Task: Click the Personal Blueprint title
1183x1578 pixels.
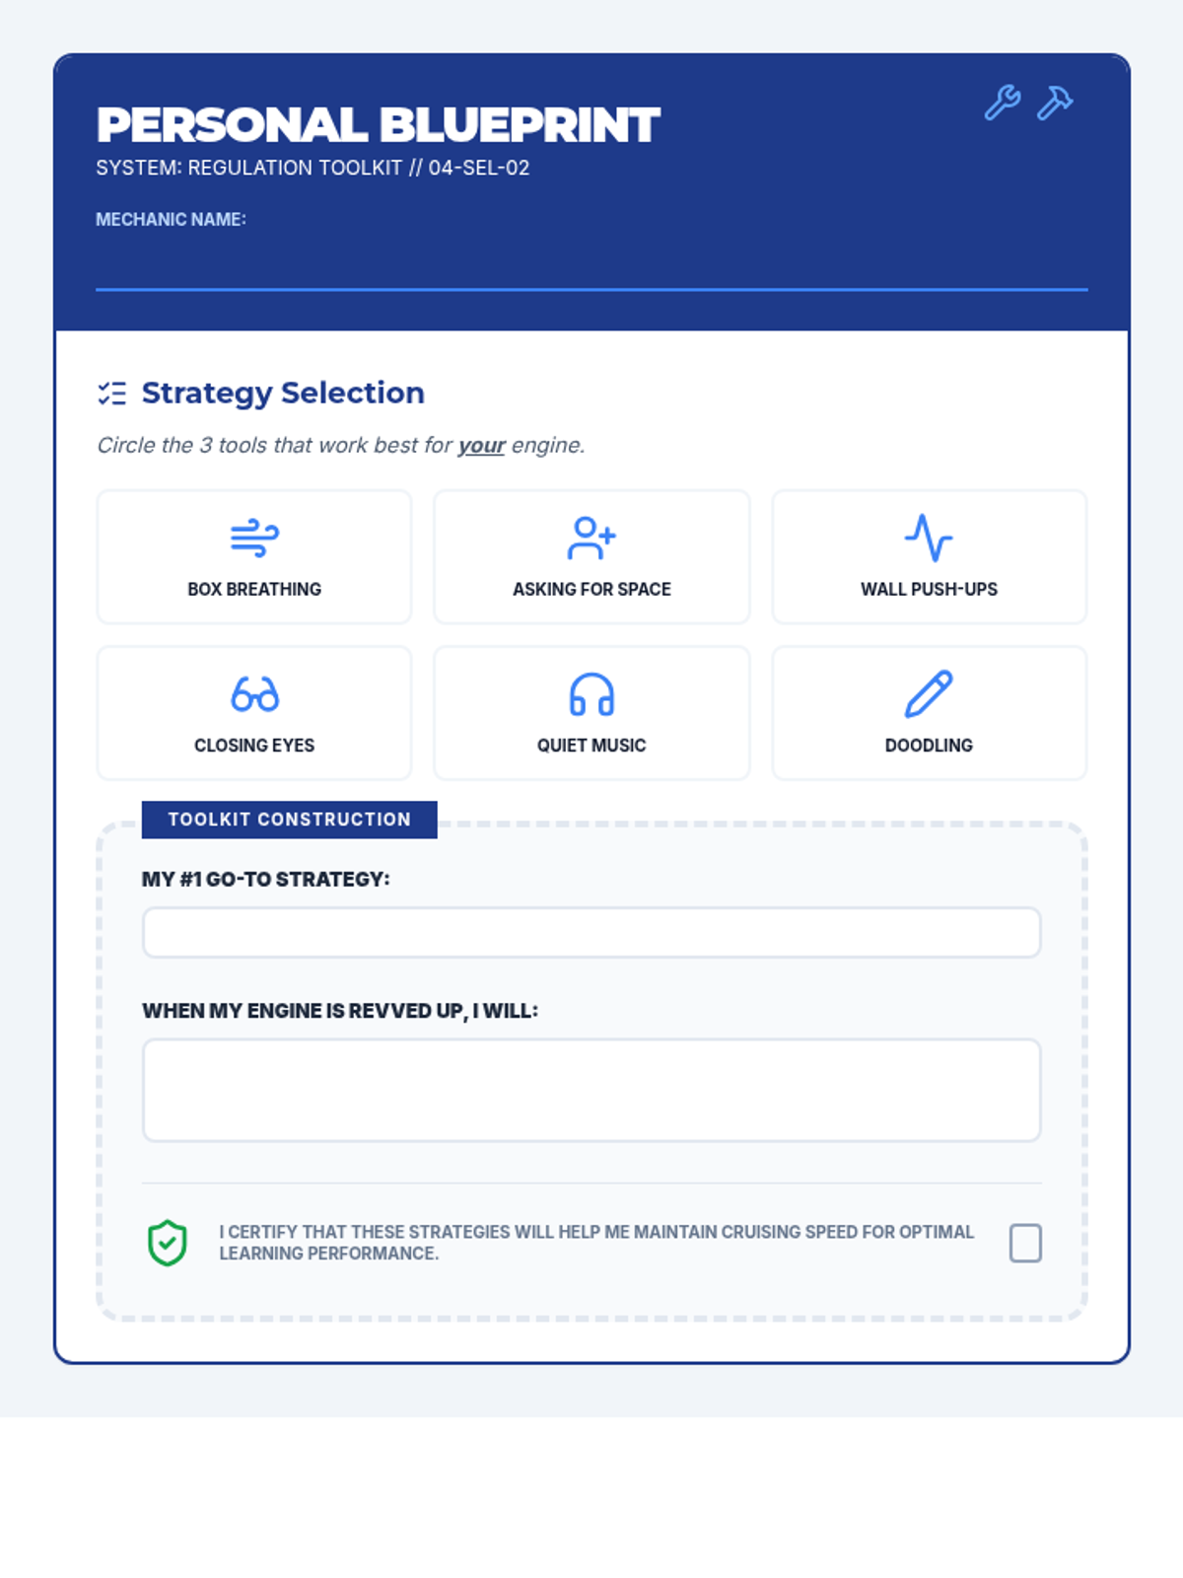Action: point(378,125)
